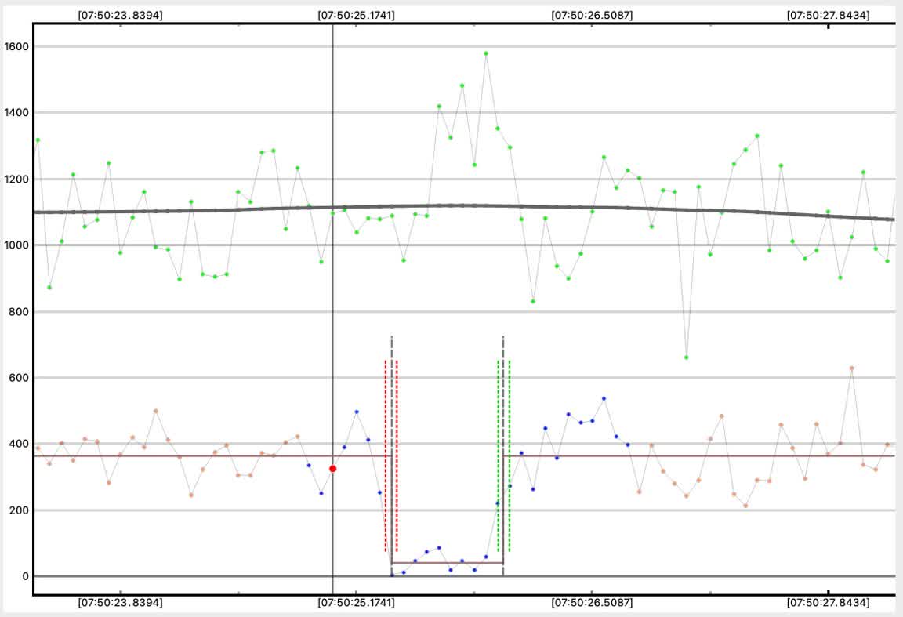Click the brown horizontal line at the bottom of the dip
Screen dimensions: 903x617
coord(447,563)
